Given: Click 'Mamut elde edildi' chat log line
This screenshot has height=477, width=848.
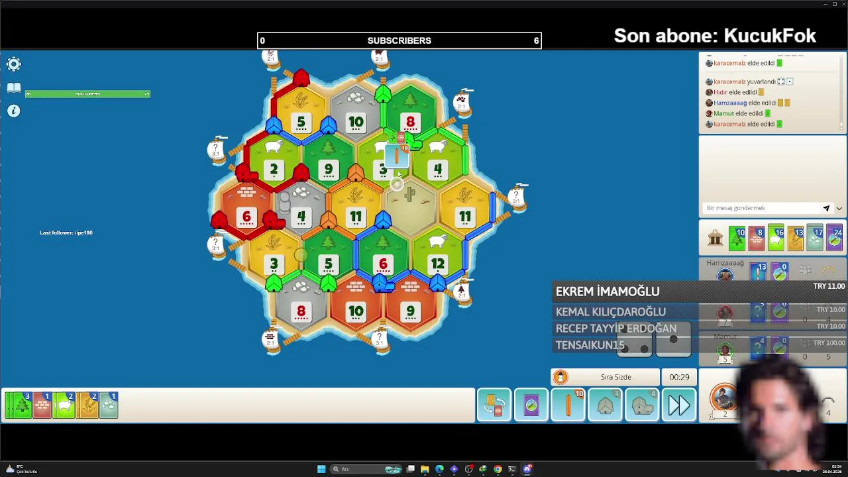Looking at the screenshot, I should pyautogui.click(x=738, y=113).
